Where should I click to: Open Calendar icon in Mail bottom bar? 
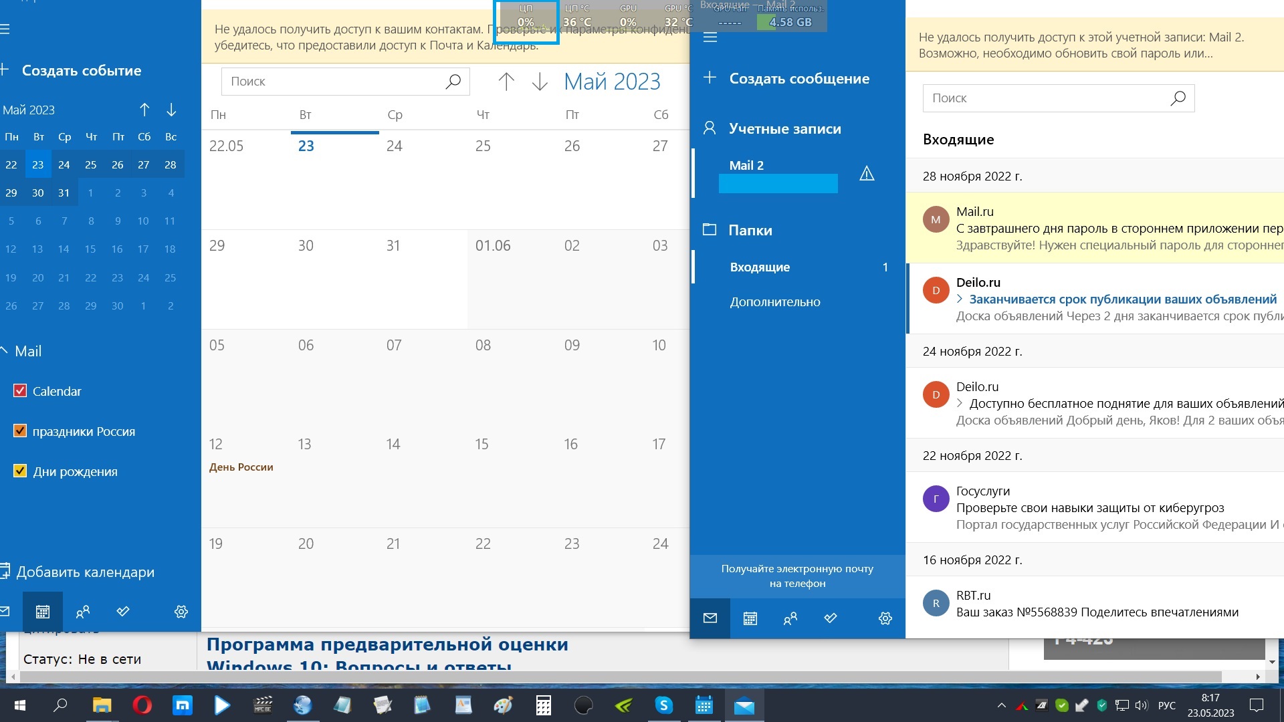750,618
